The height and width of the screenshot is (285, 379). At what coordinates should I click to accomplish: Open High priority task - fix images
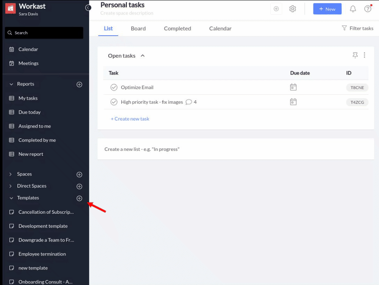point(152,102)
